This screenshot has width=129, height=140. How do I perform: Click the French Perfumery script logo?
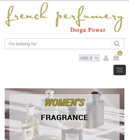(64, 17)
